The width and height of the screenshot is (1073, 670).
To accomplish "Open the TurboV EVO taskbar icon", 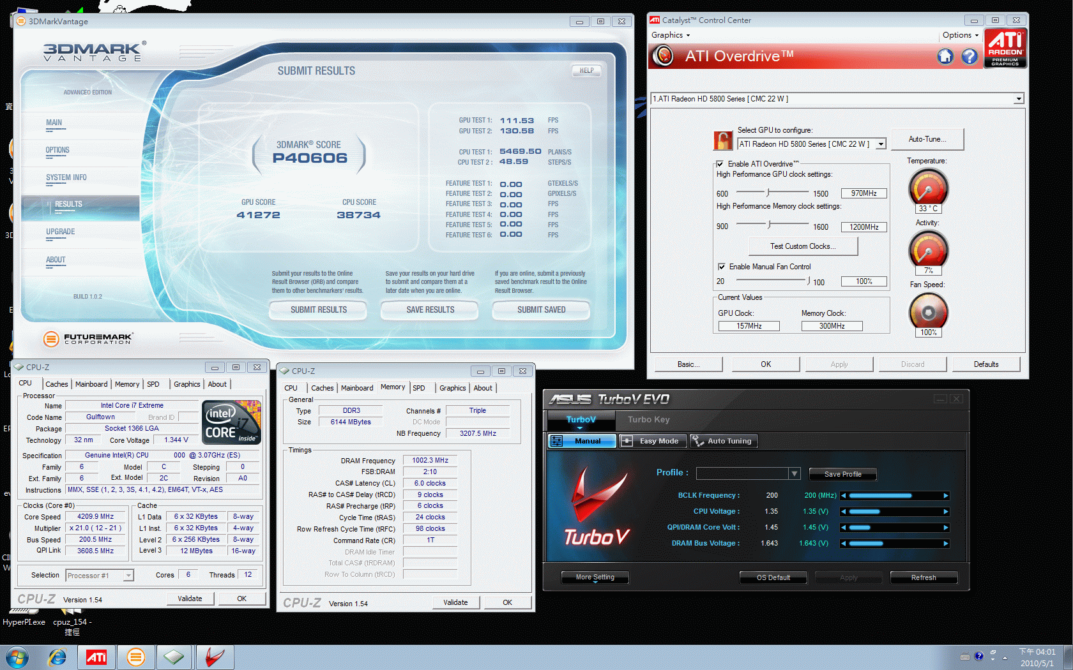I will pyautogui.click(x=215, y=657).
